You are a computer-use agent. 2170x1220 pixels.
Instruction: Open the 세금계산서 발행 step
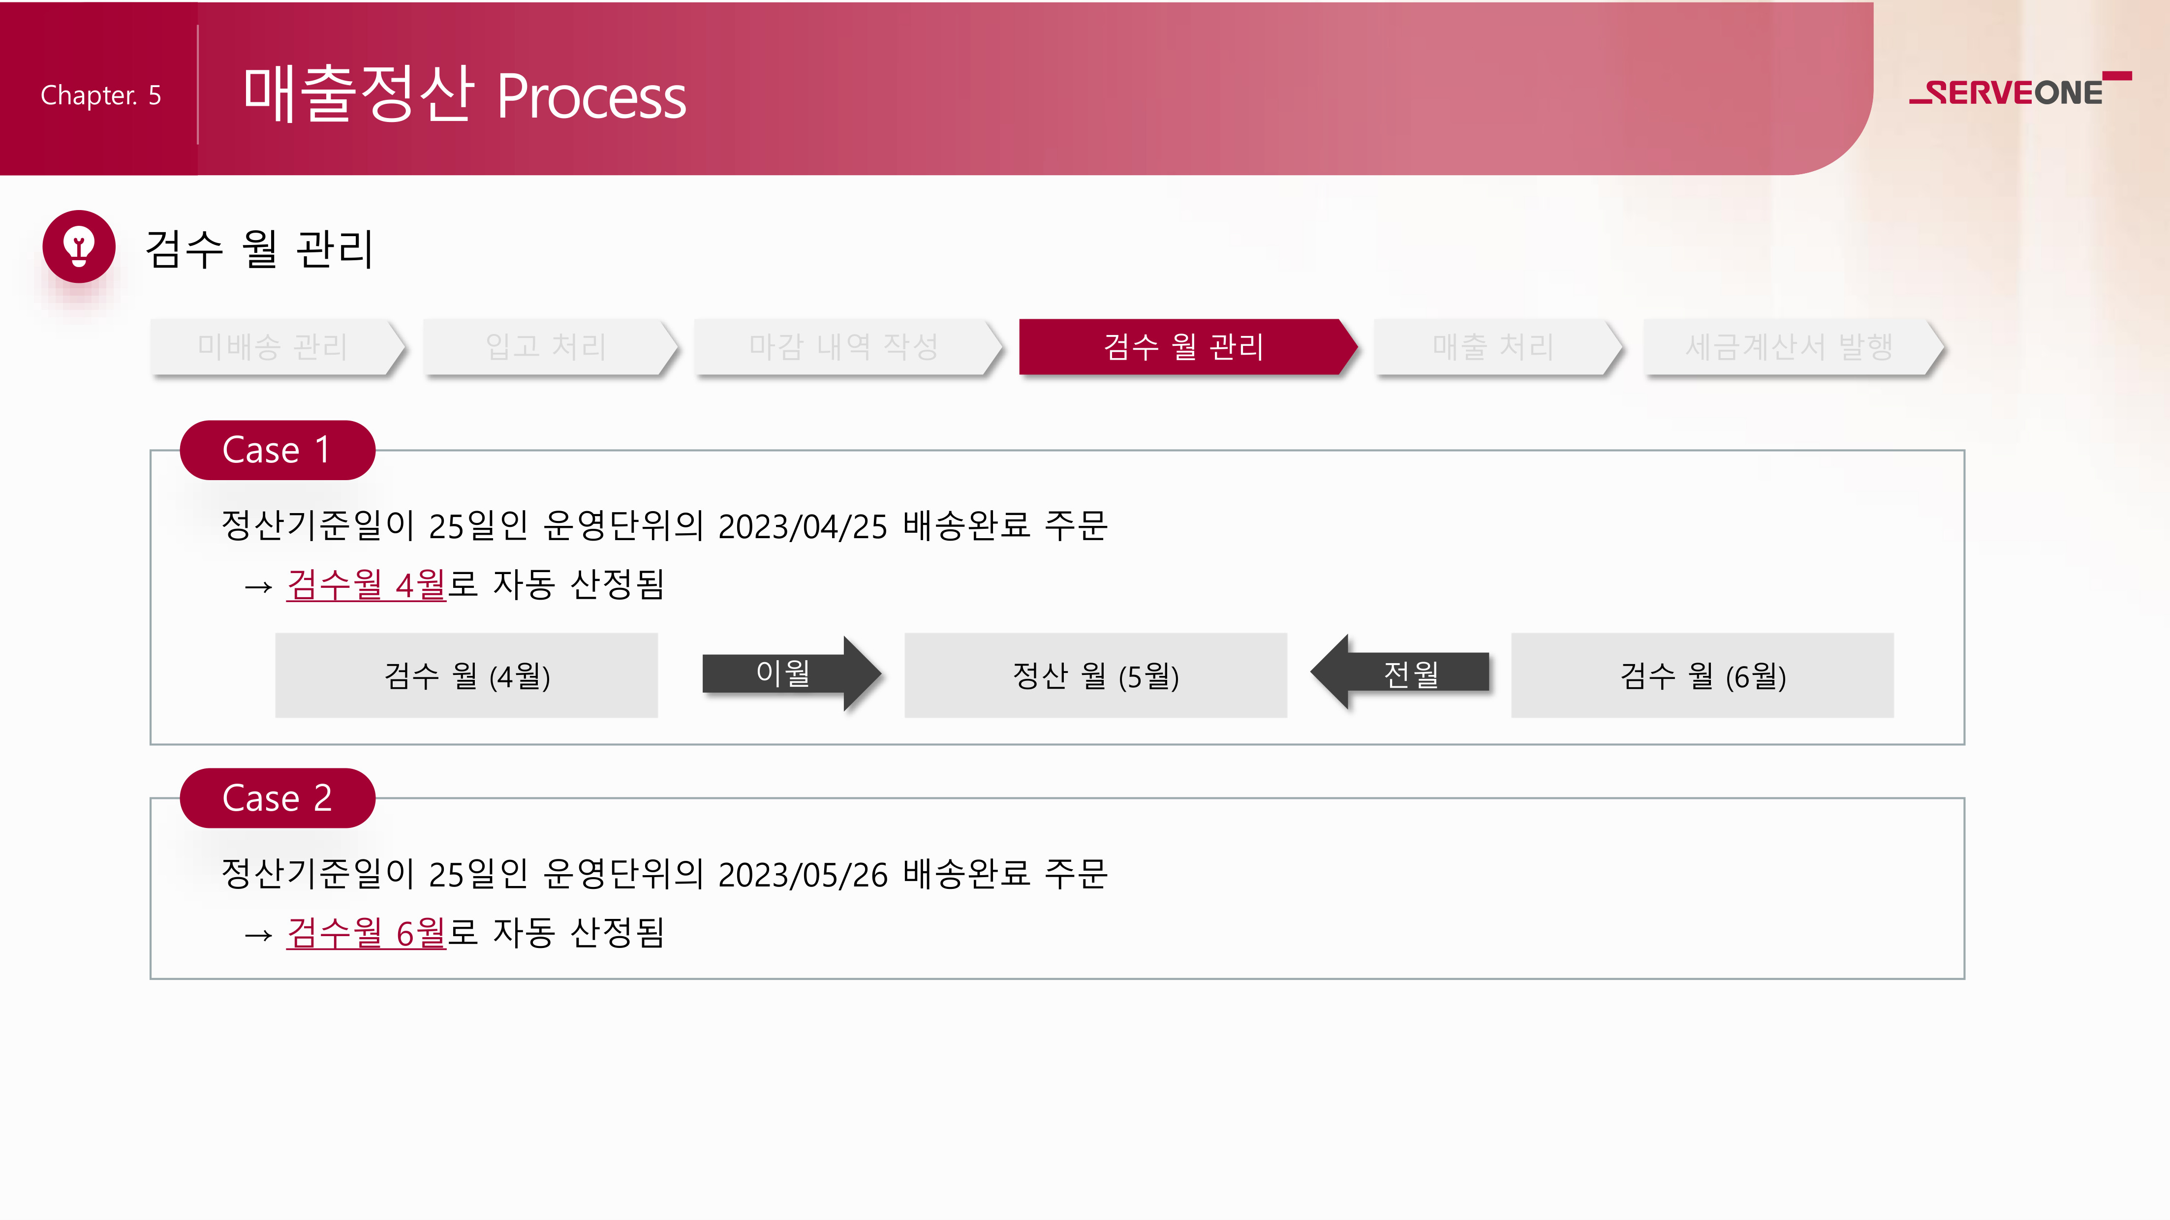click(x=1789, y=346)
